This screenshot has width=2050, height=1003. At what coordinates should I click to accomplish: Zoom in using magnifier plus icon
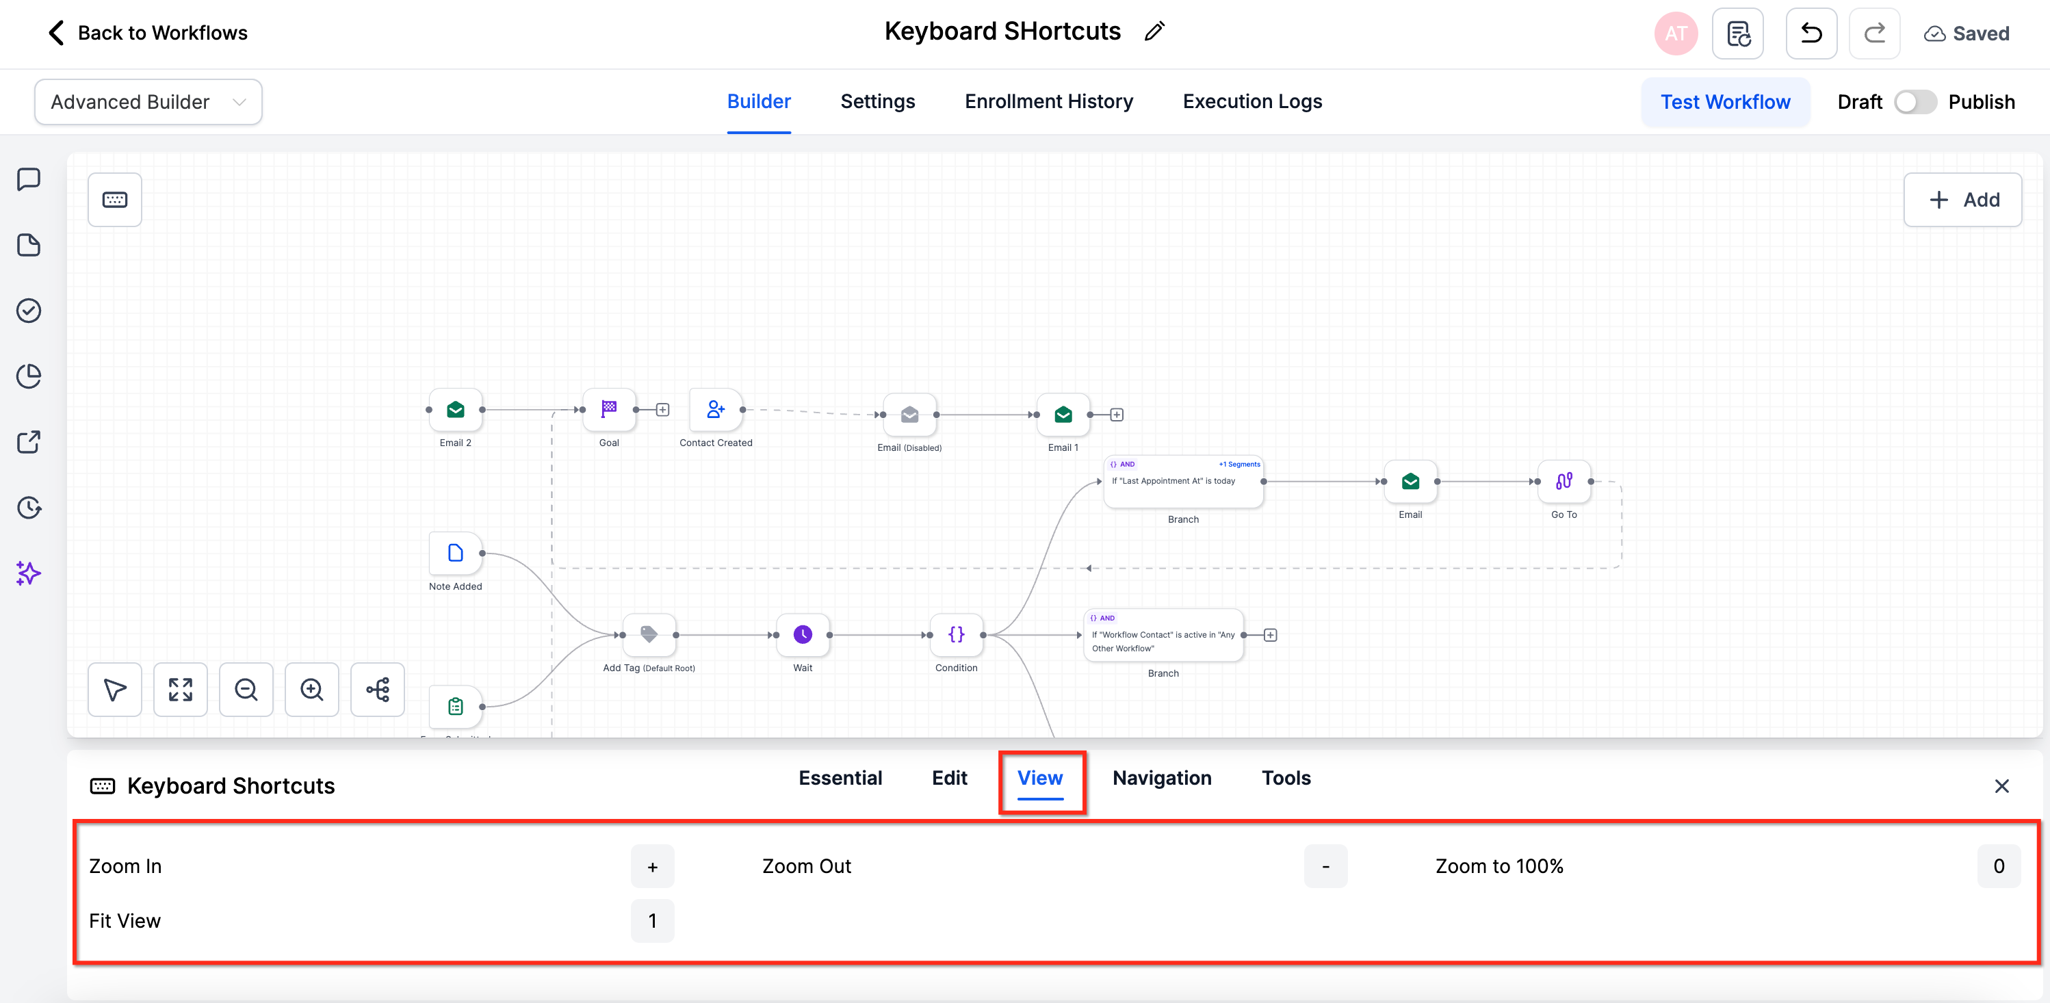point(312,690)
